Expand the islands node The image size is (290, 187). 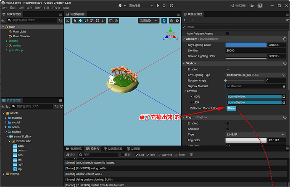(7, 41)
